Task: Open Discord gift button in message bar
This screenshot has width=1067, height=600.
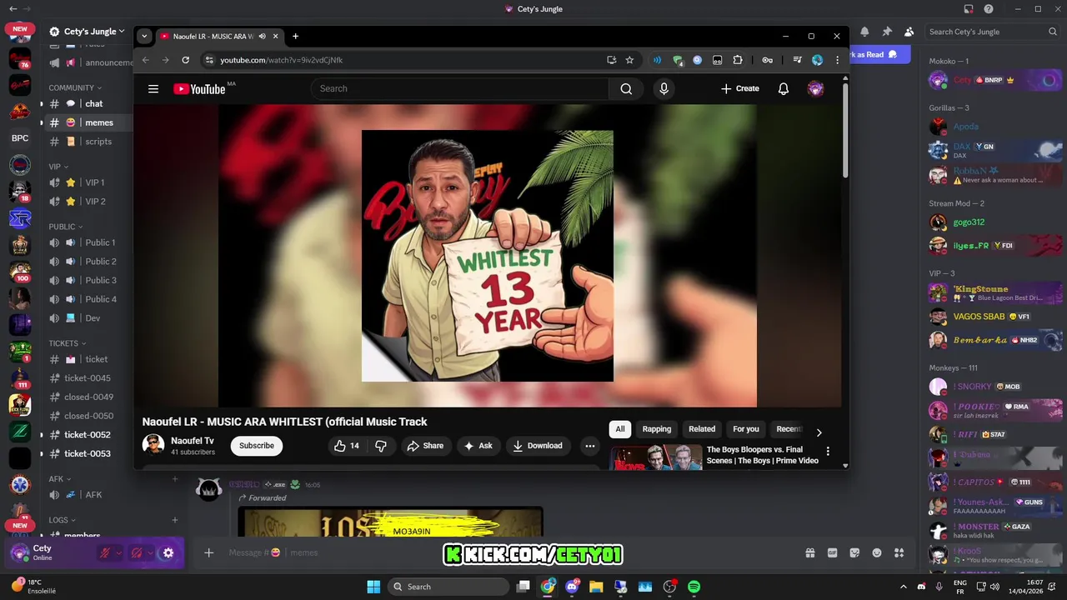Action: [809, 552]
